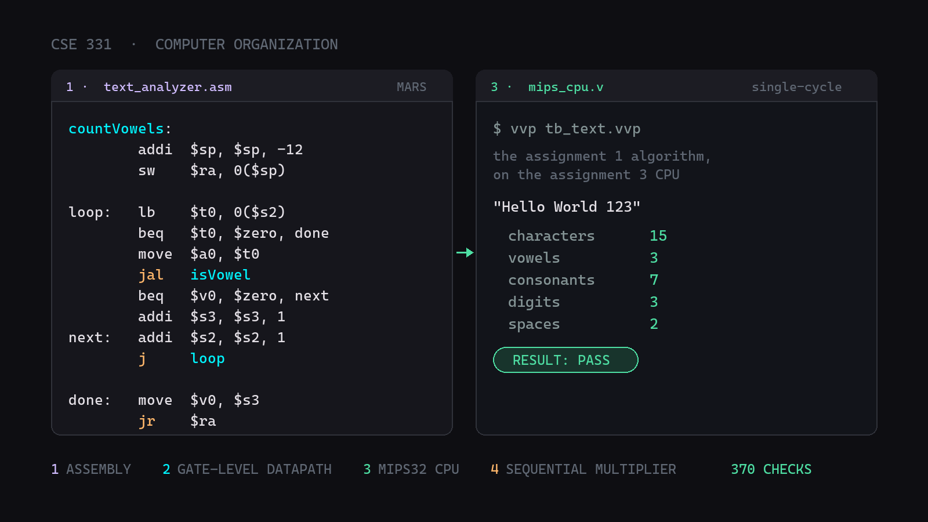The width and height of the screenshot is (928, 522).
Task: Click the j loop instruction
Action: pyautogui.click(x=182, y=358)
